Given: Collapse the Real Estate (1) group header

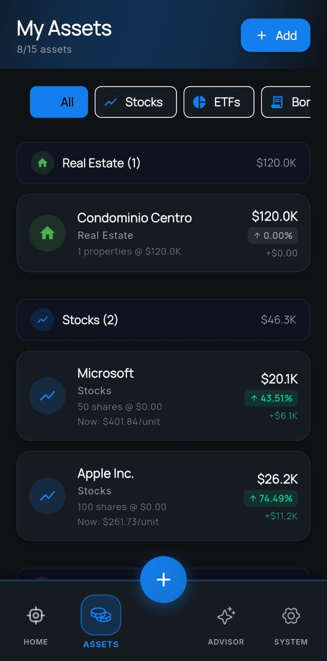Looking at the screenshot, I should [x=163, y=163].
